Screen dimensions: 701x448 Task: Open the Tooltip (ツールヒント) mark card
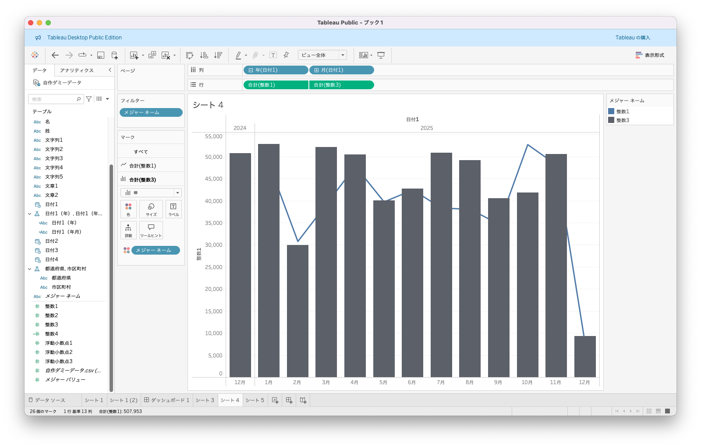(151, 230)
